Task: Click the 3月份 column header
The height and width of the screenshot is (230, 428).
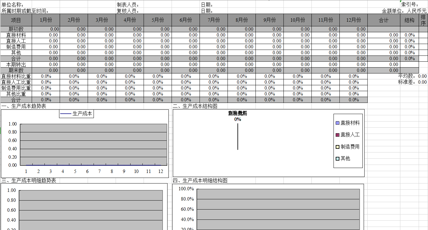Action: tap(102, 20)
